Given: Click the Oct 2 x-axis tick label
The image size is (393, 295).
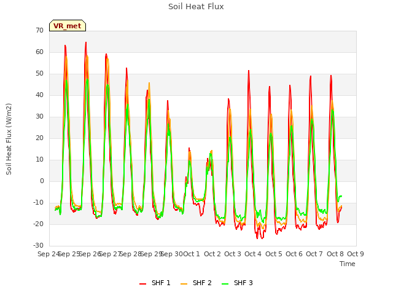Looking at the screenshot, I should point(212,254).
